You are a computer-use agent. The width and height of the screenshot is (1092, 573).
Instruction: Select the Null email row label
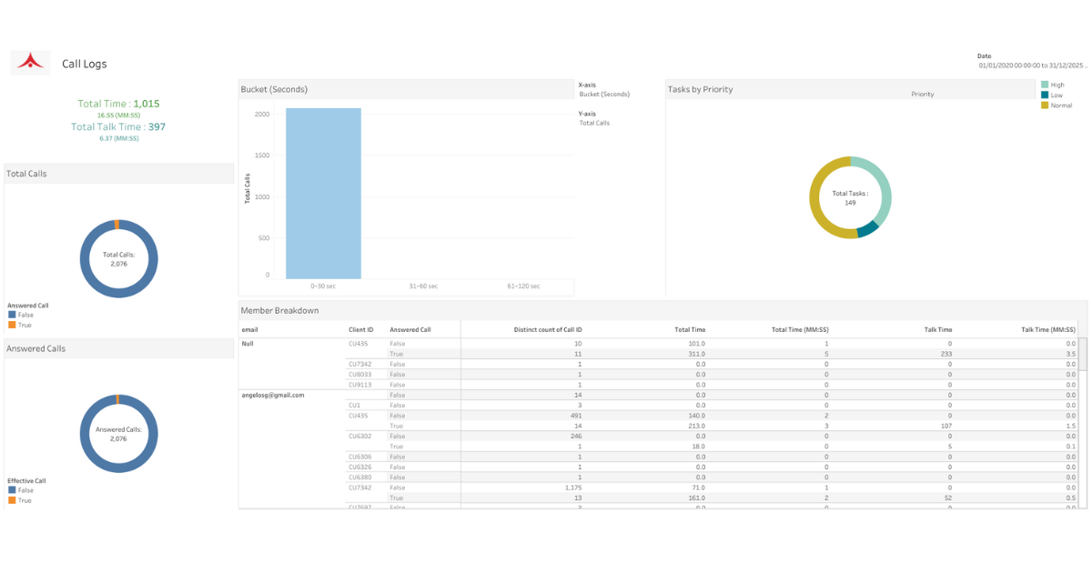click(247, 343)
